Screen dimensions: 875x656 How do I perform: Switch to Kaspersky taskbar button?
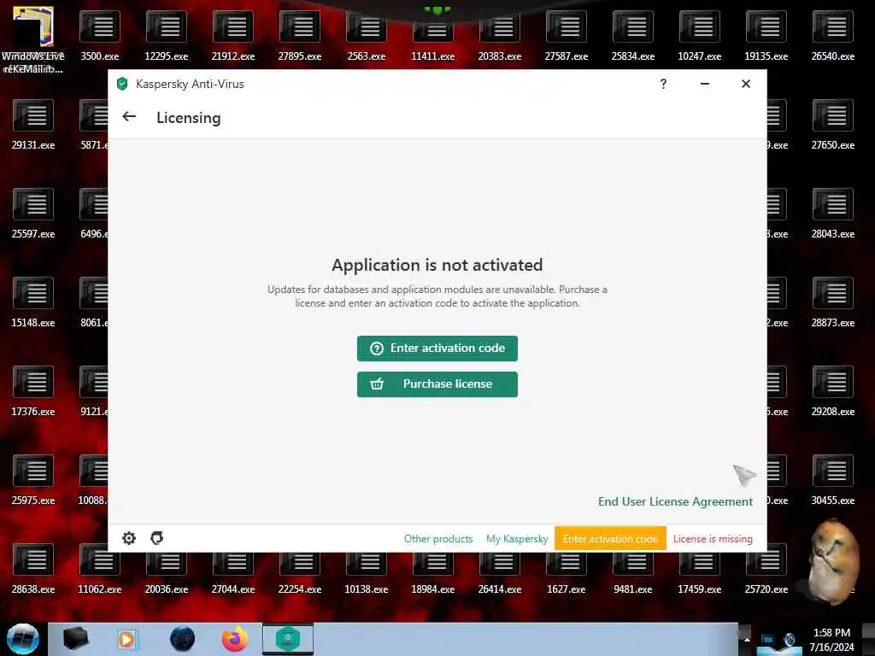pos(288,639)
